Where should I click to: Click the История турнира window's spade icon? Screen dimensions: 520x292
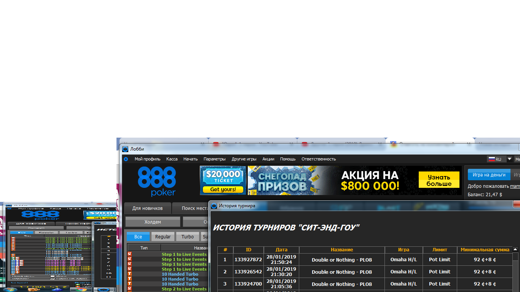click(214, 206)
